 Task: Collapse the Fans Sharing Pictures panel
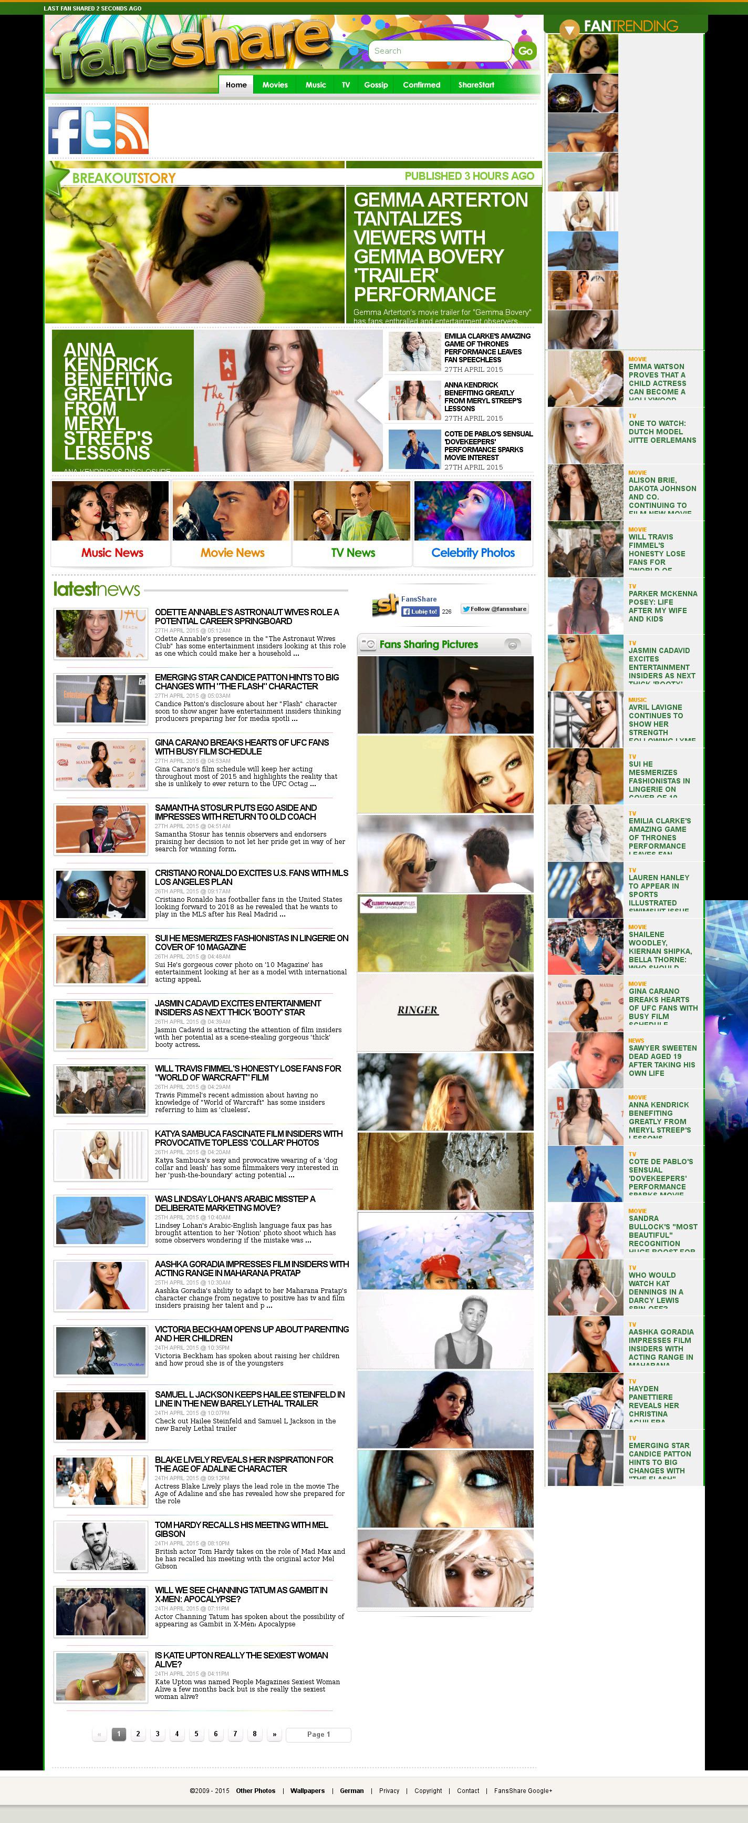coord(513,645)
